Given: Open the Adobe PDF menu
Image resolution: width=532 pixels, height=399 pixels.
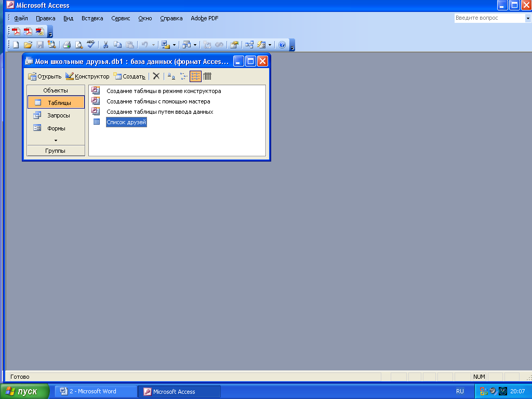Looking at the screenshot, I should (205, 18).
